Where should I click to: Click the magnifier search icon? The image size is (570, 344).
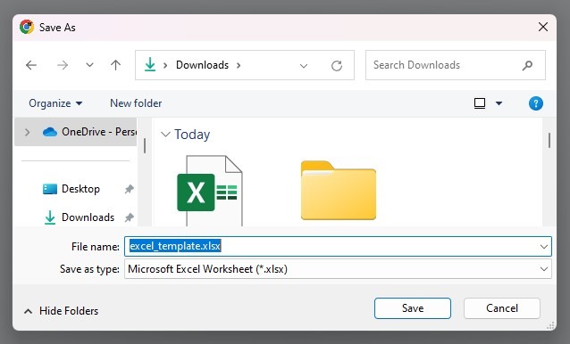(527, 65)
